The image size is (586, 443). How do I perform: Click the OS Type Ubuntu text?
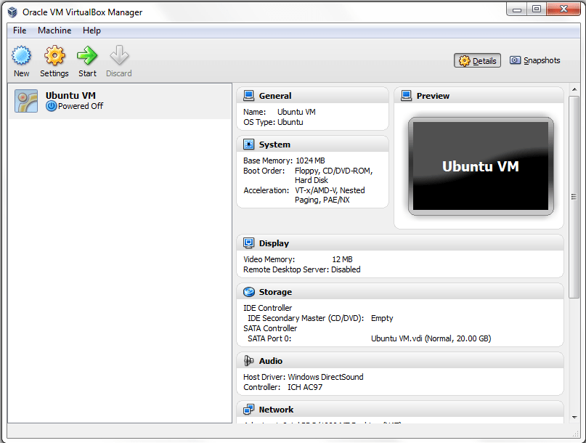click(x=273, y=122)
